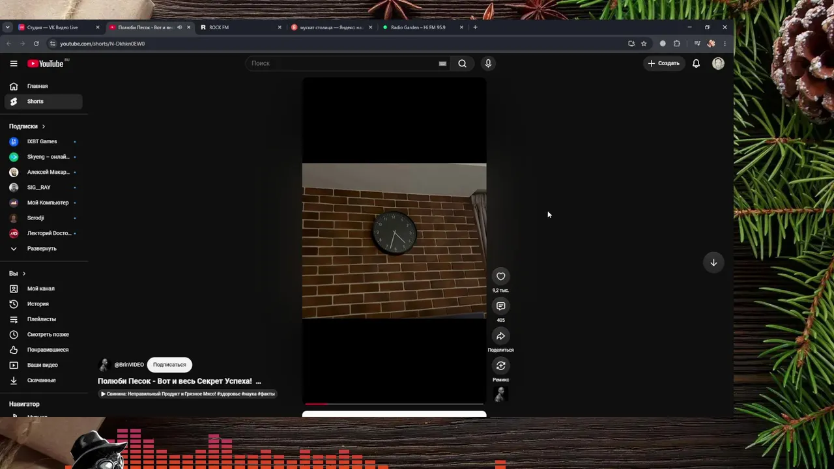Close the ROCK FM tab
834x469 pixels.
[x=280, y=27]
